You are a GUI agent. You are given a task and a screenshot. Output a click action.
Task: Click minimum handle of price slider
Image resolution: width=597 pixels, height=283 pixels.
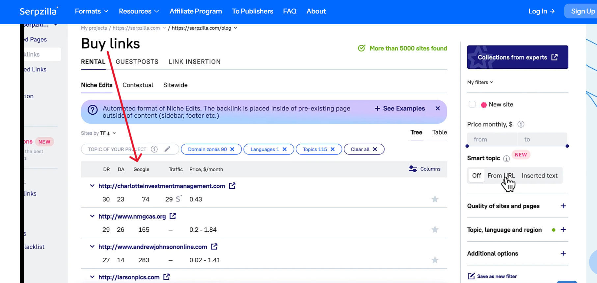pyautogui.click(x=467, y=146)
